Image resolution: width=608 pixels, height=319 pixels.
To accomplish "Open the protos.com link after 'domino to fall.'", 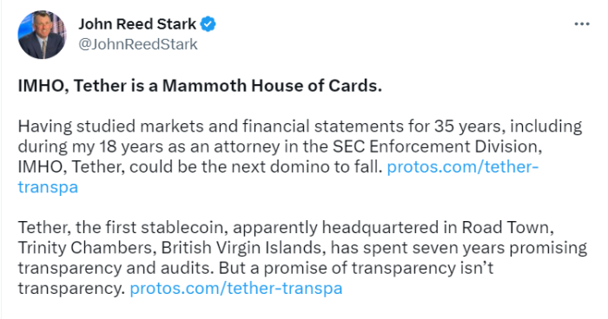I will 463,166.
